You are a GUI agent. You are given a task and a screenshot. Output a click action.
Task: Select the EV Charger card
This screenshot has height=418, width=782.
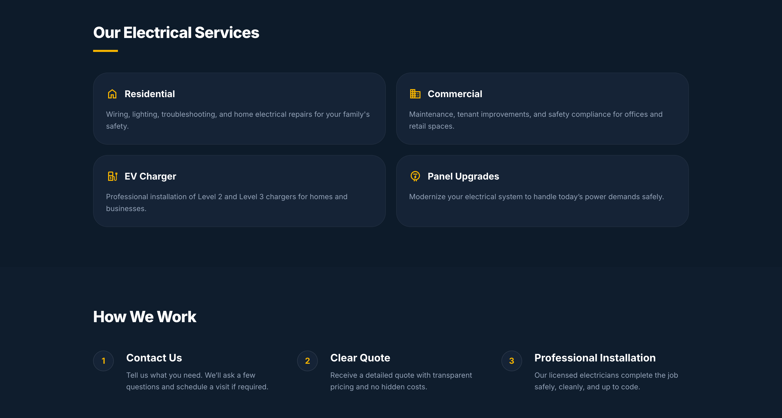(239, 191)
